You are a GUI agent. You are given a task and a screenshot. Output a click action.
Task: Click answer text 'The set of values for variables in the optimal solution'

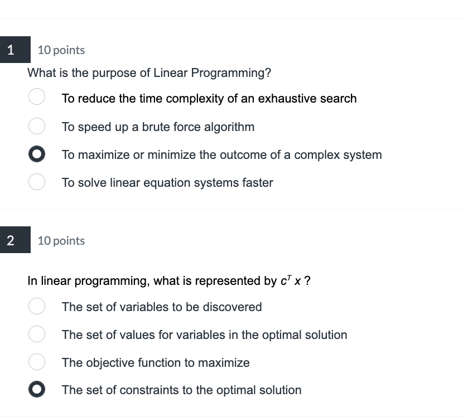pyautogui.click(x=205, y=335)
